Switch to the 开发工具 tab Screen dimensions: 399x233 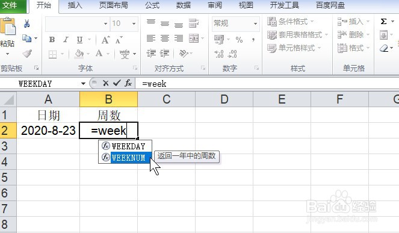click(285, 5)
